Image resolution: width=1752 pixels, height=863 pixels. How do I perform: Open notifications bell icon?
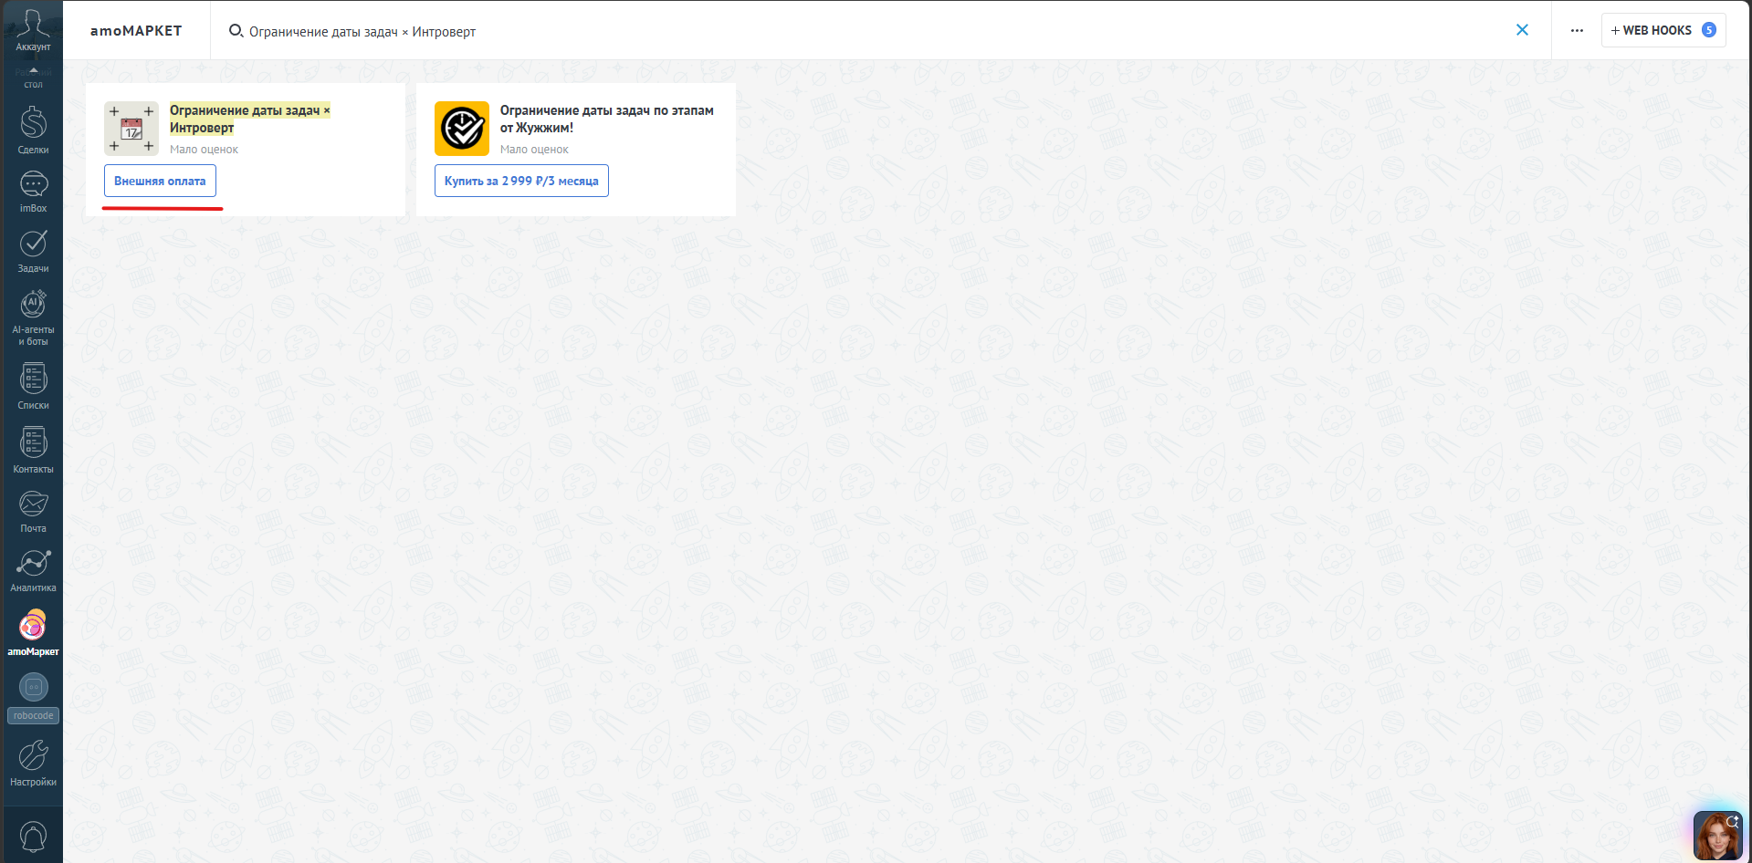33,837
